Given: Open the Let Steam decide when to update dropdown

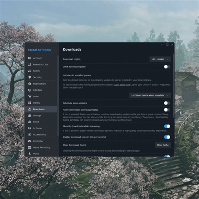Looking at the screenshot, I should 150,95.
